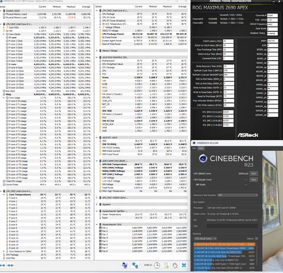This screenshot has height=273, width=283.
Task: Select the IVR VCCSA row
Action: pyautogui.click(x=141, y=121)
